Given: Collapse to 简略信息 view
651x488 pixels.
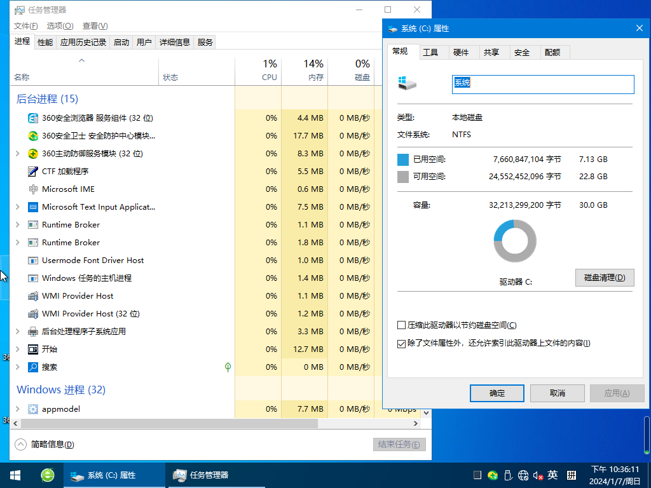Looking at the screenshot, I should (x=45, y=444).
